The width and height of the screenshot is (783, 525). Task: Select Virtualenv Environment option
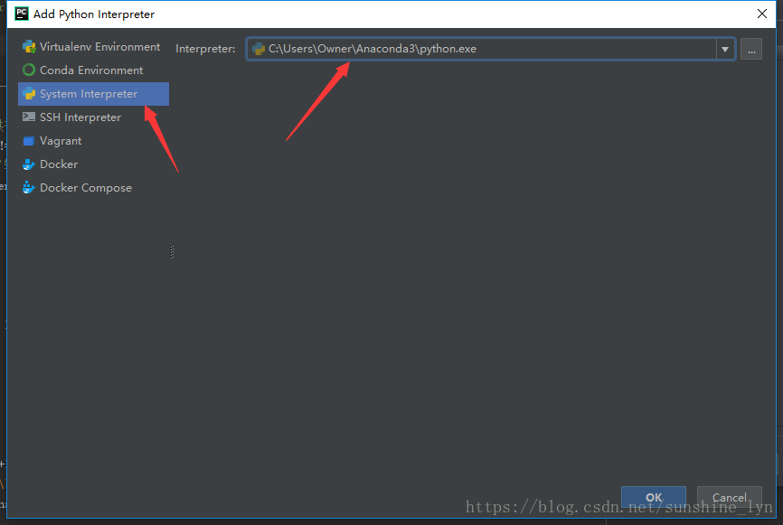[93, 47]
